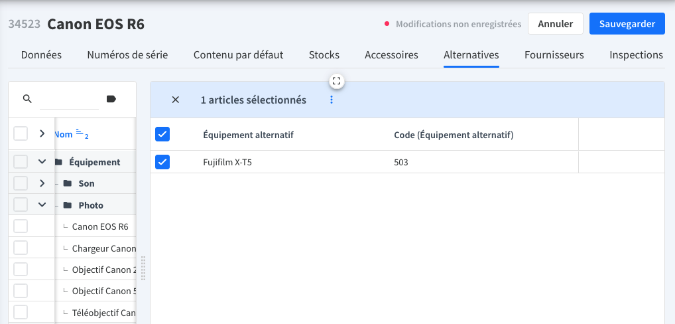Go to Contenu par défaut tab
Screen dimensions: 675x324
(239, 55)
